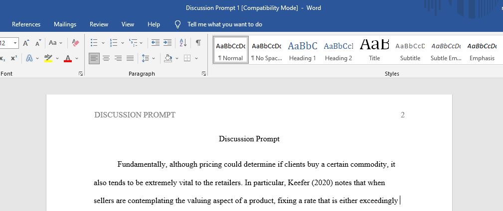This screenshot has height=211, width=503.
Task: Open Text Effects and Typography
Action: click(x=29, y=58)
